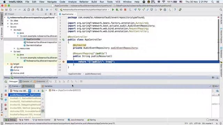The height and width of the screenshot is (125, 223).
Task: Open the Project view selector dropdown
Action: point(33,14)
